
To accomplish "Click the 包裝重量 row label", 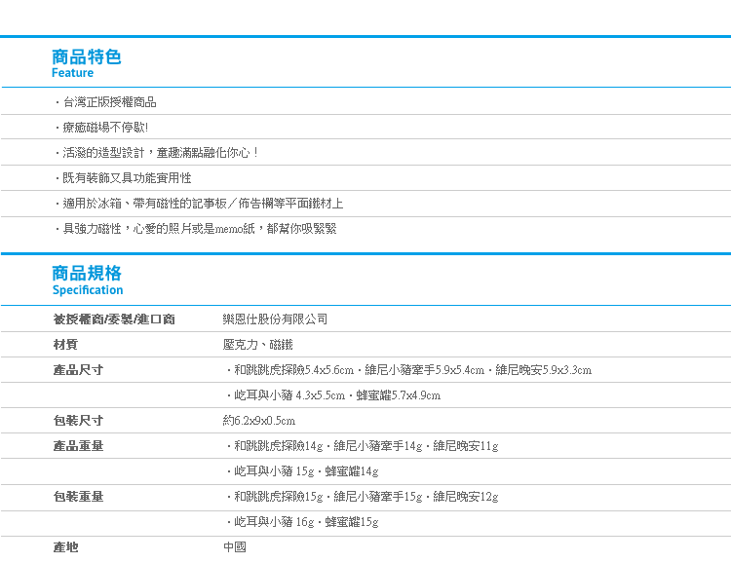I will coord(78,497).
